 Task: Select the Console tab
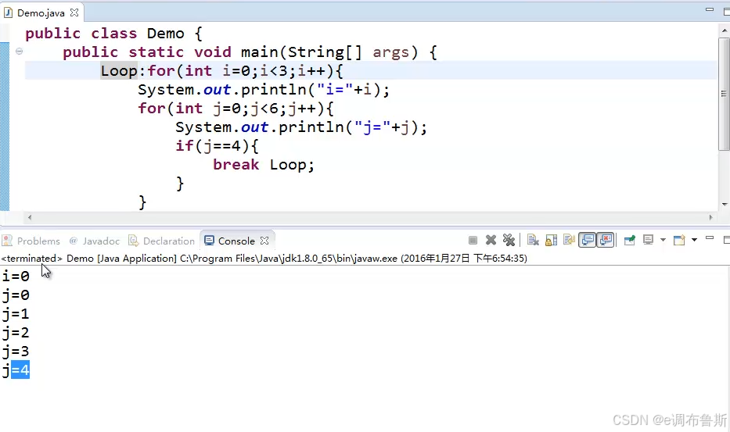236,241
